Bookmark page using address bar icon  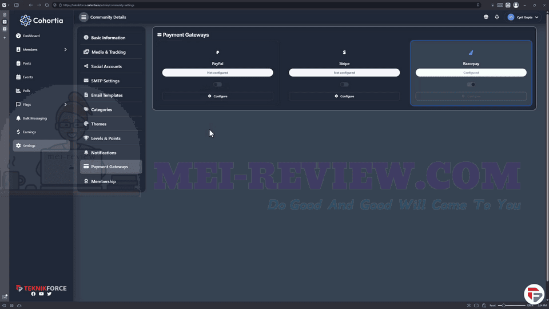pos(478,5)
